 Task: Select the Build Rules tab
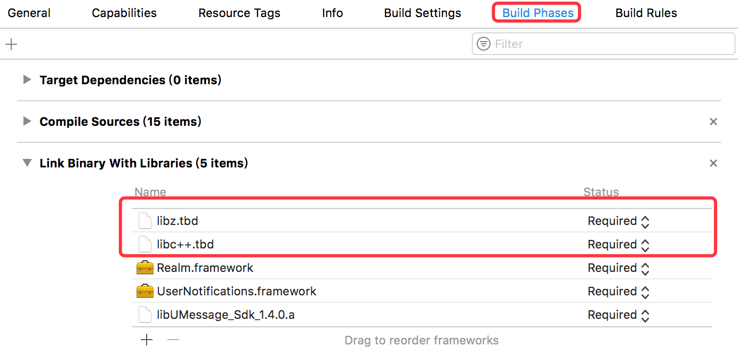(x=646, y=13)
